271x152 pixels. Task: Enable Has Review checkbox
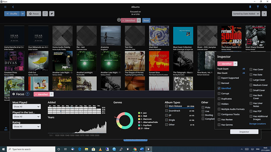(x=219, y=119)
